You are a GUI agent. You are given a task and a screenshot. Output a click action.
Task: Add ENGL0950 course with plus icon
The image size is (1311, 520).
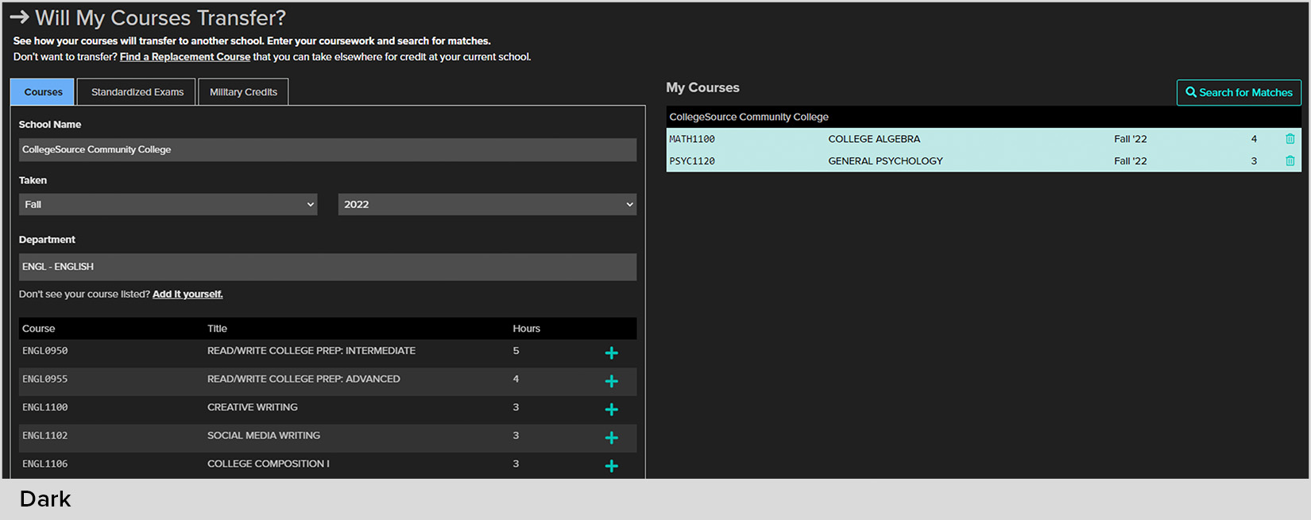611,353
